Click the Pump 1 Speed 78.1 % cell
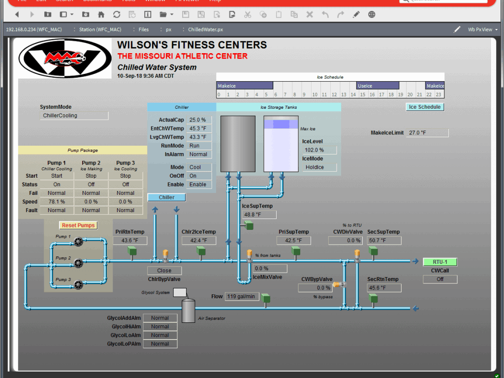504x378 pixels. click(x=57, y=202)
